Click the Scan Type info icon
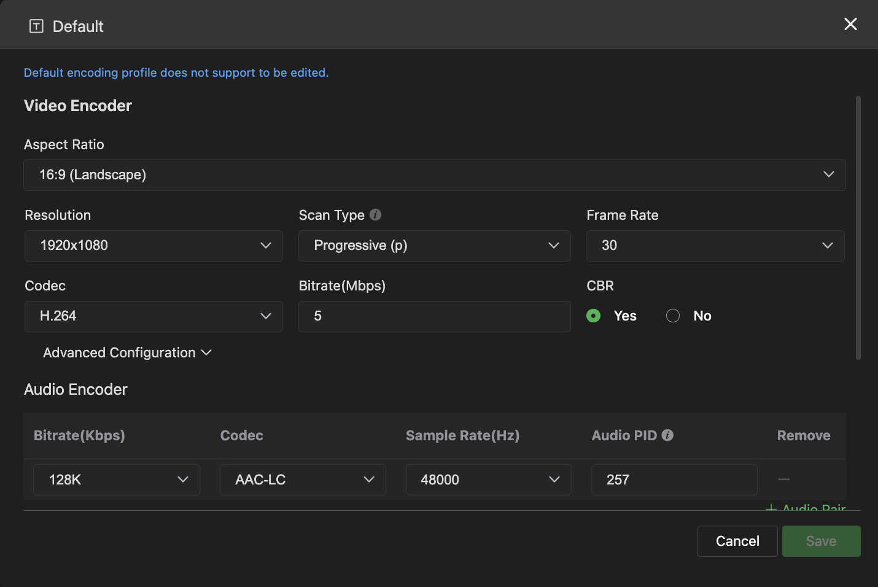Screen dimensions: 878x587 [x=376, y=215]
